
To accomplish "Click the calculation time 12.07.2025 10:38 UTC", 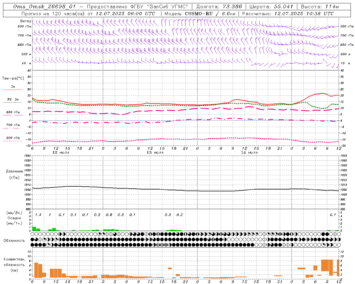I will click(x=304, y=14).
